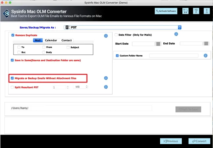Click the Convert button

(199, 141)
